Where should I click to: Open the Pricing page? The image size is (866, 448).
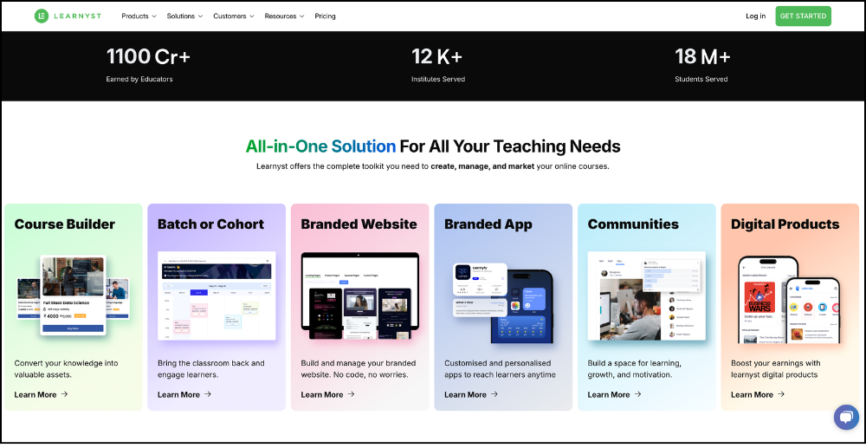[326, 16]
